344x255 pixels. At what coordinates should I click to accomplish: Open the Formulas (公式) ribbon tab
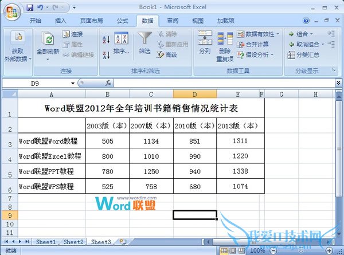(x=123, y=21)
